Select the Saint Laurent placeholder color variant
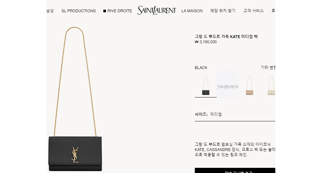 point(228,84)
